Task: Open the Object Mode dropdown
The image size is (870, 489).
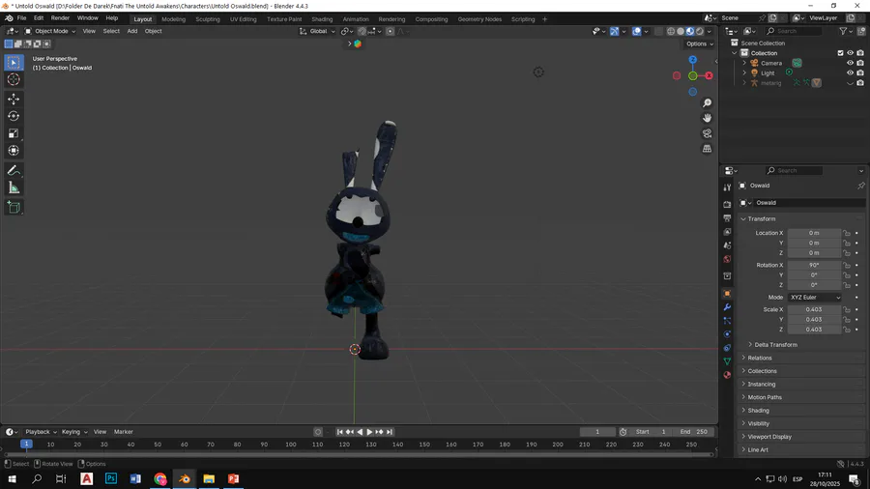Action: [x=50, y=31]
